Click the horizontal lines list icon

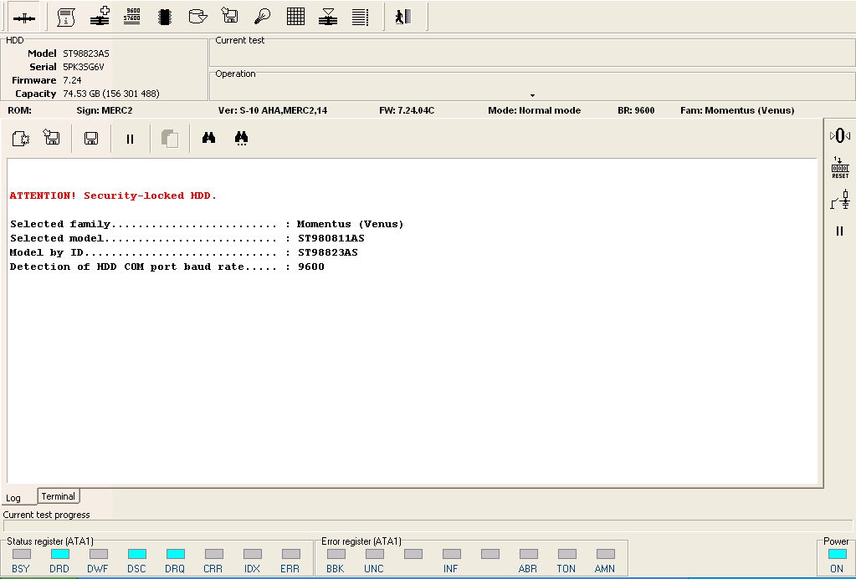361,17
